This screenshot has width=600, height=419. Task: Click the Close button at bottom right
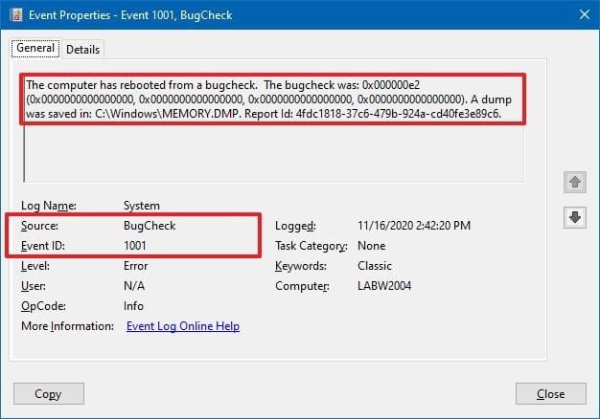pyautogui.click(x=550, y=393)
